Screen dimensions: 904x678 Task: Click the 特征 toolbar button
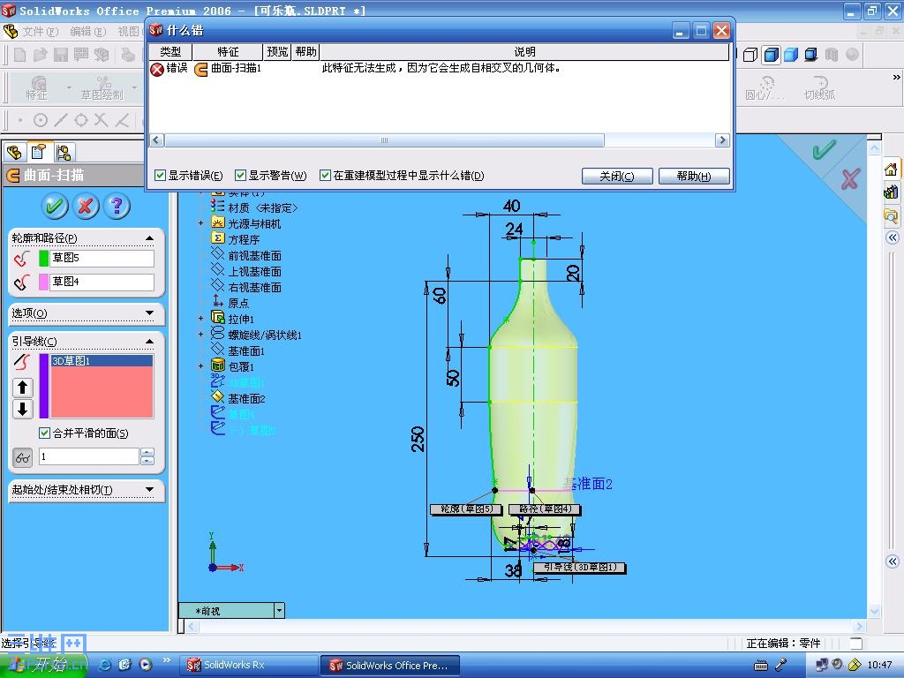click(x=37, y=88)
